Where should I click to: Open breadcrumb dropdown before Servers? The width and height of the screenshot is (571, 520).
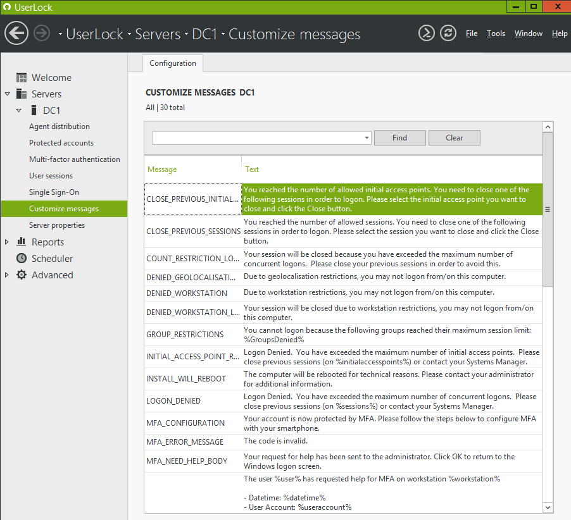[x=129, y=34]
